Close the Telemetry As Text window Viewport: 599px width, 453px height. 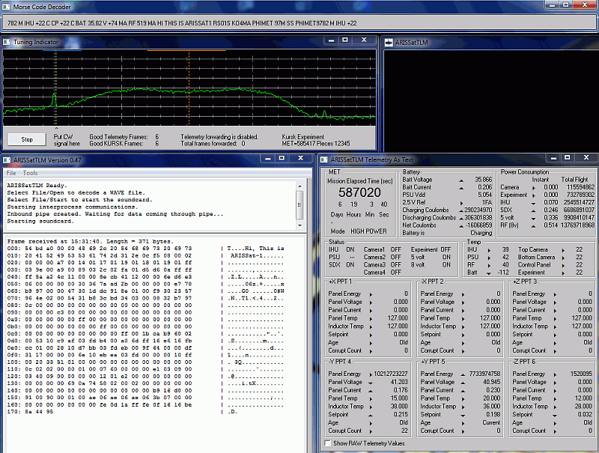[586, 157]
